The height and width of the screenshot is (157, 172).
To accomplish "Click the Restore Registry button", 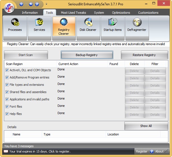I will pos(144,55).
